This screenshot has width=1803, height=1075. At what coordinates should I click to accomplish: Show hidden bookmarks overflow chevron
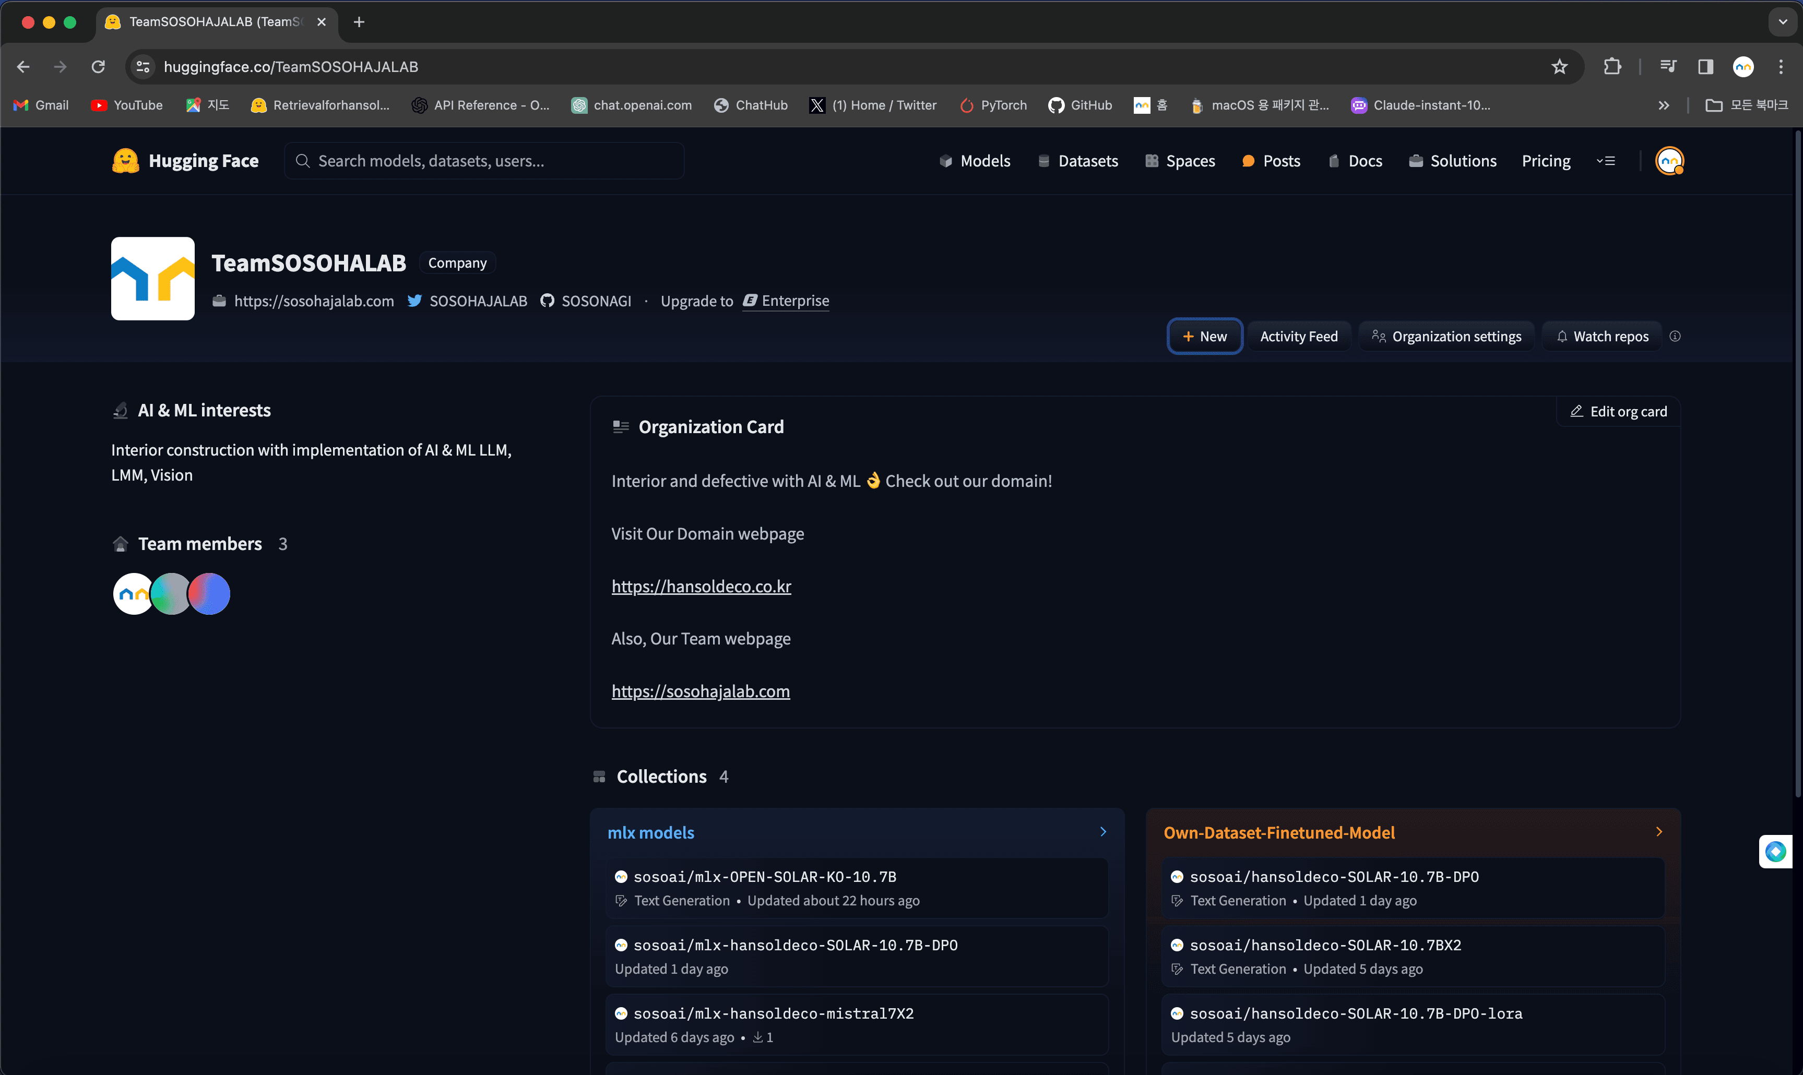(x=1664, y=105)
